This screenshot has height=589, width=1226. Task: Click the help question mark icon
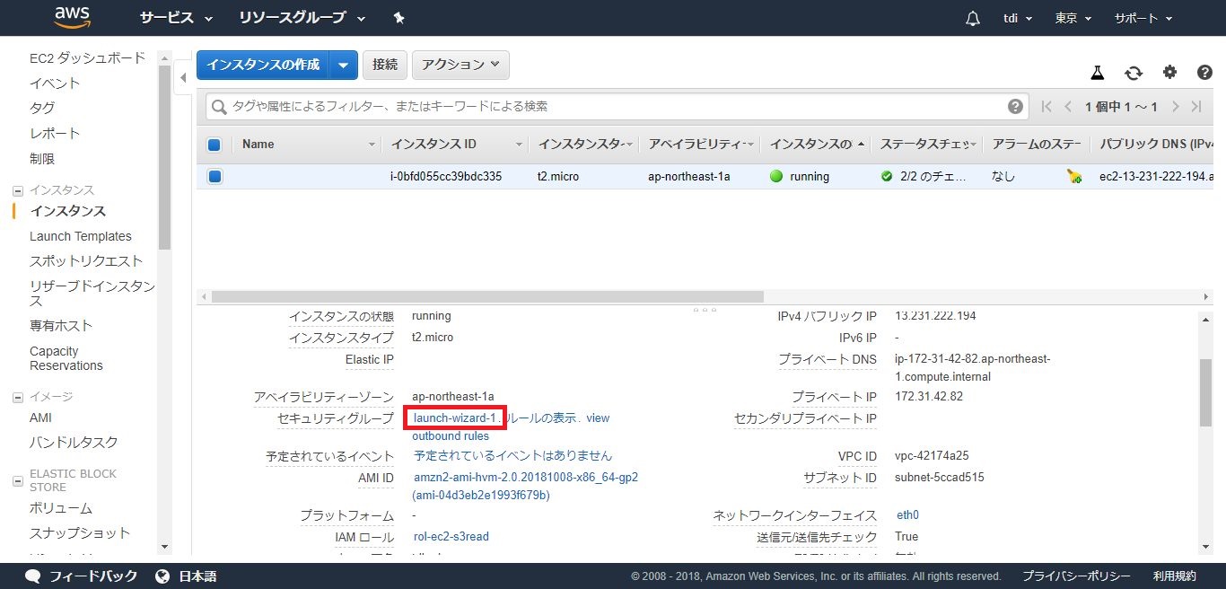1204,73
